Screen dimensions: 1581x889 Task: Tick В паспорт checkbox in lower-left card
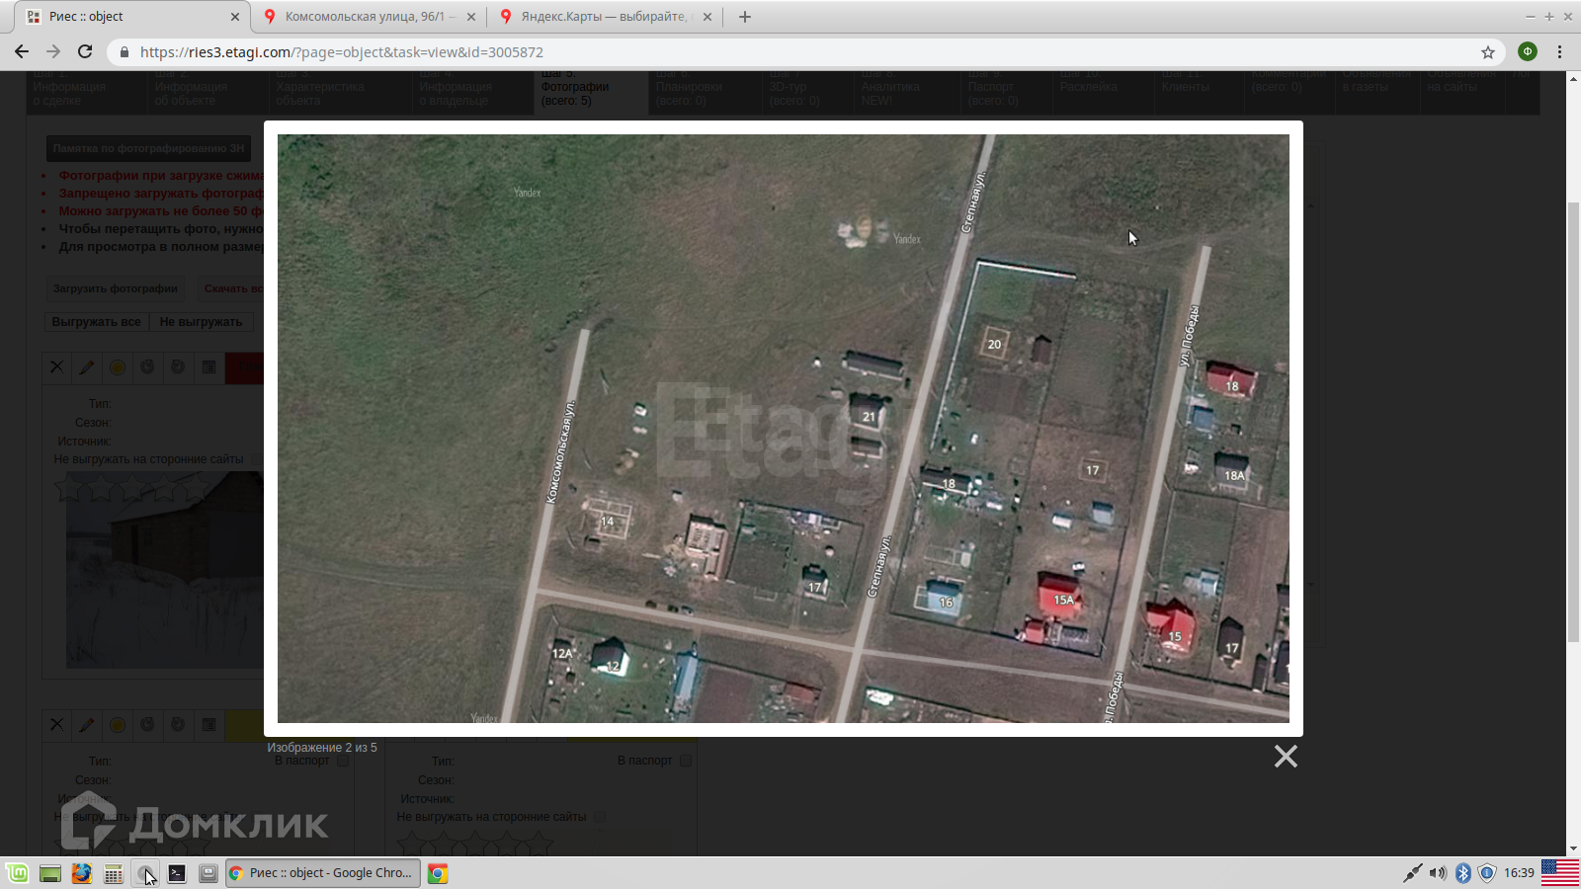tap(343, 761)
